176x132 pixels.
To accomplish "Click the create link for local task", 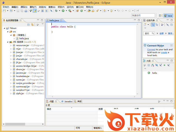I will pyautogui.click(x=164, y=53).
